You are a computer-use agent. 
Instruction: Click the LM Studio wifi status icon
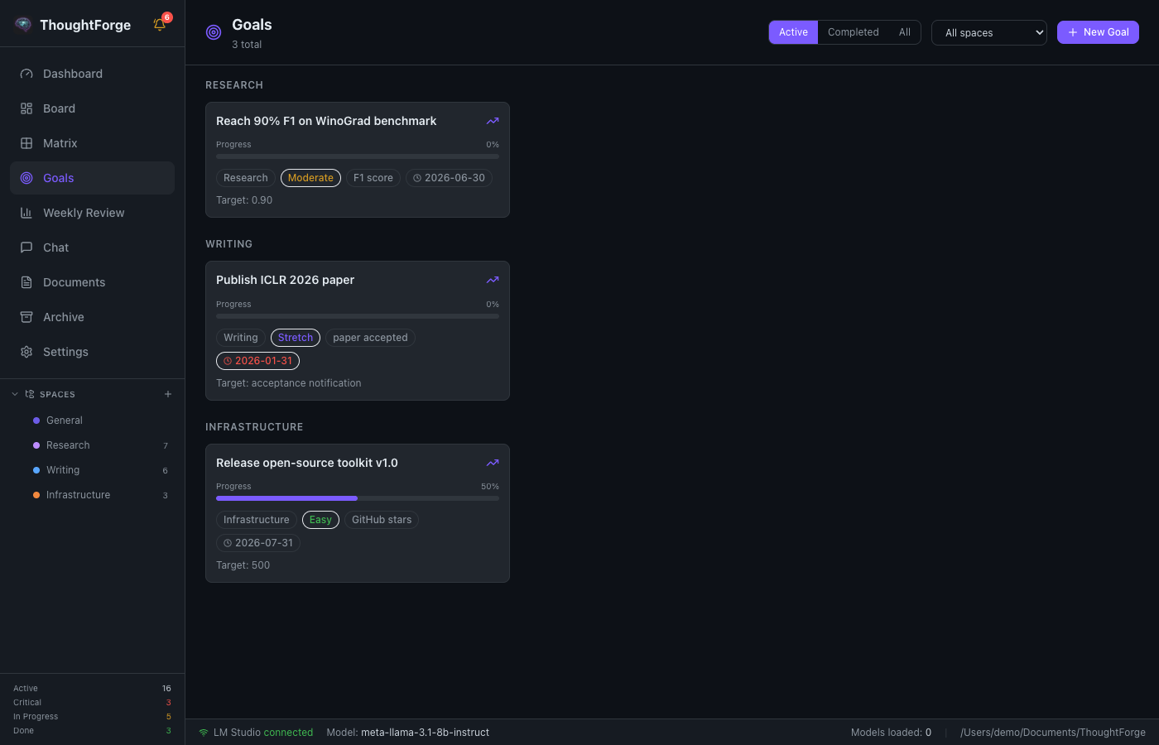pyautogui.click(x=204, y=733)
